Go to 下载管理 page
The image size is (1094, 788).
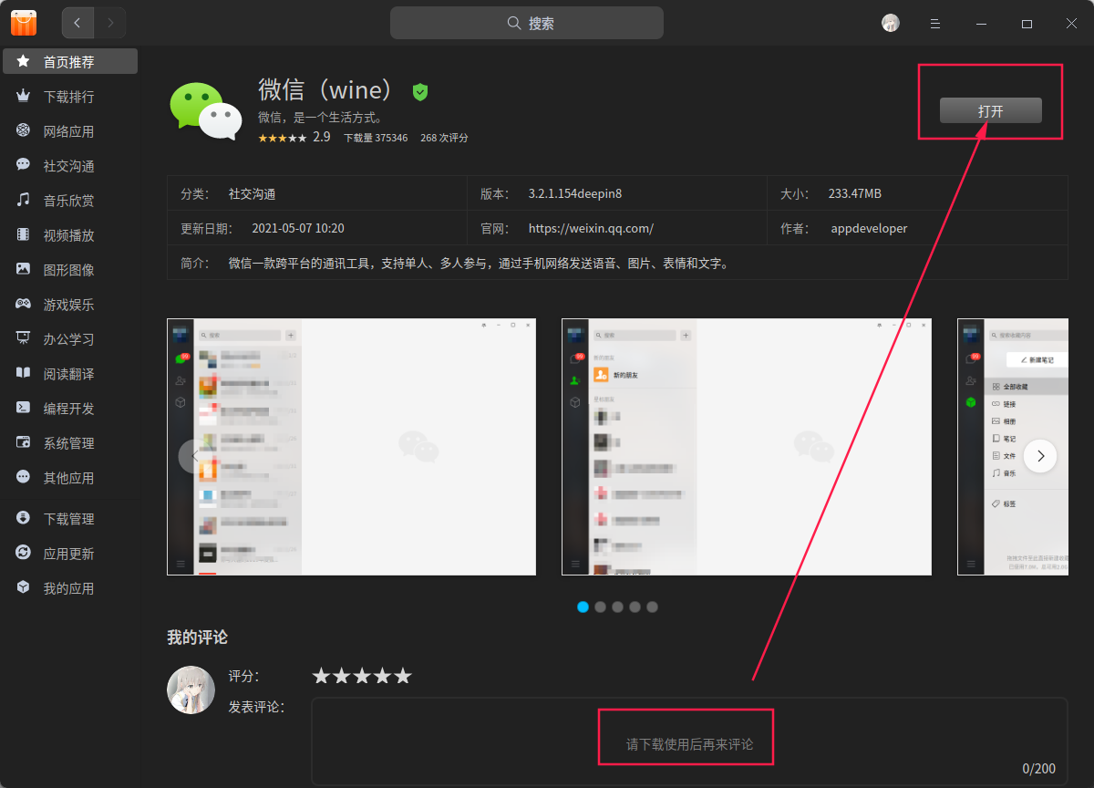click(71, 519)
